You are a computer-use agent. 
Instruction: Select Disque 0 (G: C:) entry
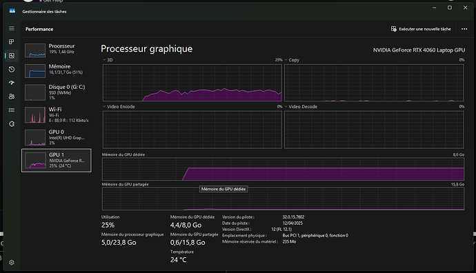57,92
